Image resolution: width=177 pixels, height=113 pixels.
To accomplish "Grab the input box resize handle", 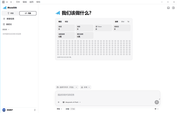I will coord(159,99).
